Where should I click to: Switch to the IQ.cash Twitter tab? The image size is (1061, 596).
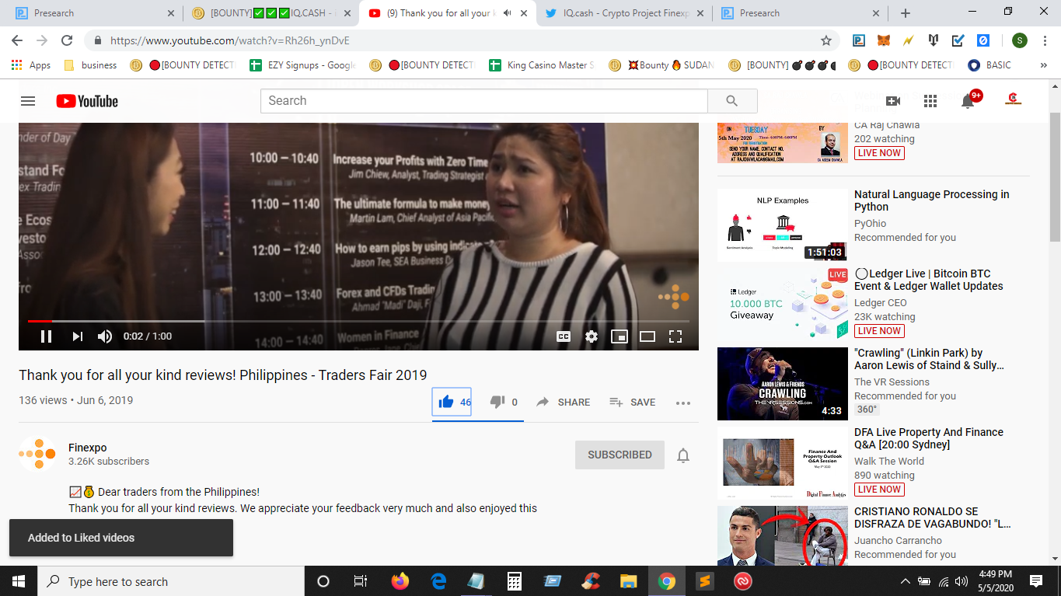point(626,13)
